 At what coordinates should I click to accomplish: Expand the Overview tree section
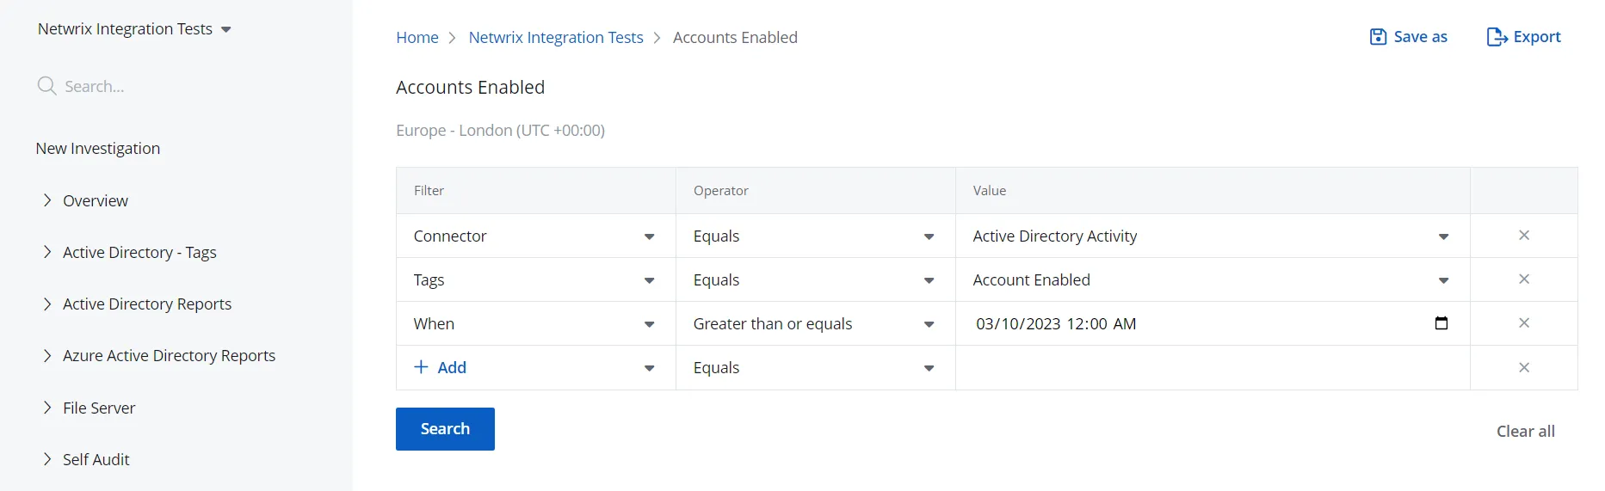click(47, 200)
